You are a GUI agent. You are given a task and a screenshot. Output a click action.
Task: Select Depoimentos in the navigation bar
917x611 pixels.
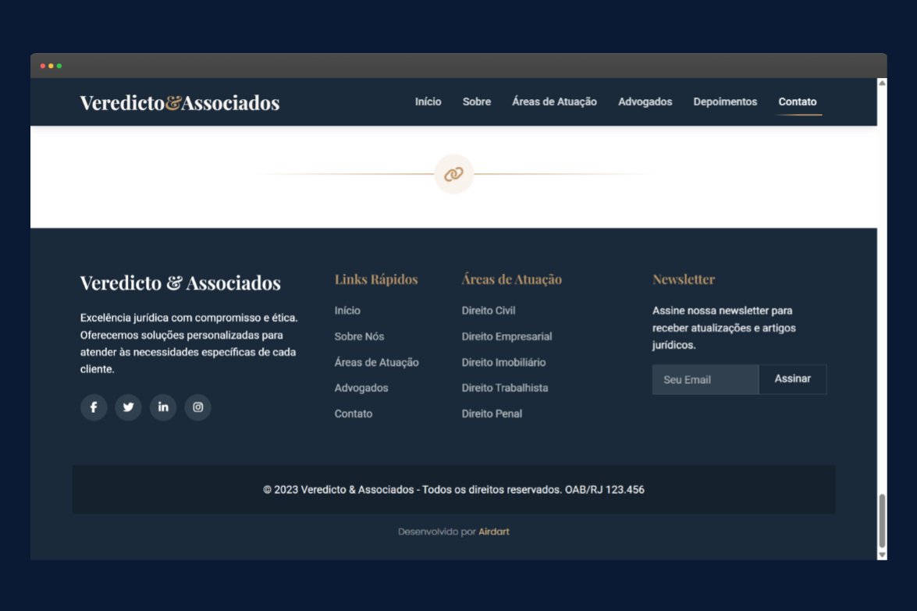(x=725, y=101)
